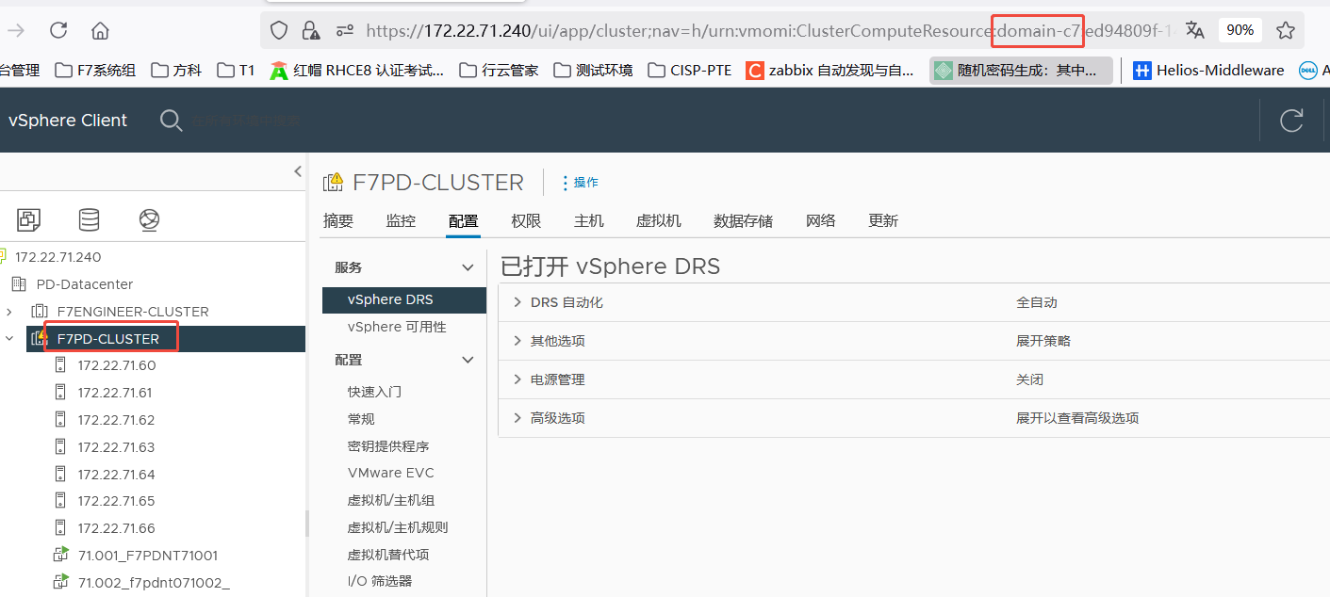The image size is (1330, 597).
Task: Open VM 71.001_F7PDNT71001
Action: click(x=148, y=556)
